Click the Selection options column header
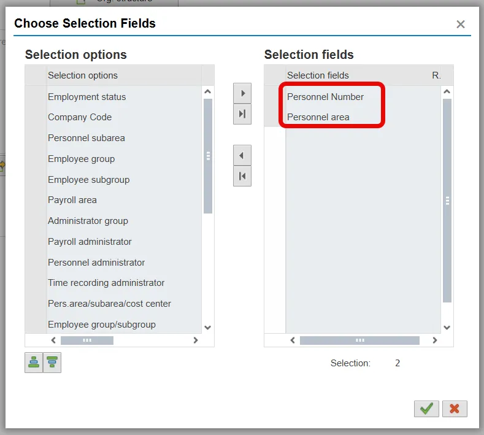Viewport: 484px width, 435px height. [83, 75]
